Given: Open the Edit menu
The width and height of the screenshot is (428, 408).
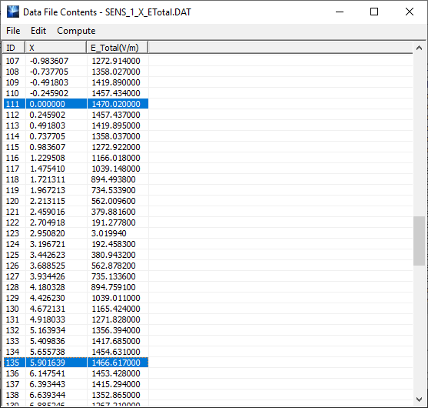Looking at the screenshot, I should [x=38, y=31].
